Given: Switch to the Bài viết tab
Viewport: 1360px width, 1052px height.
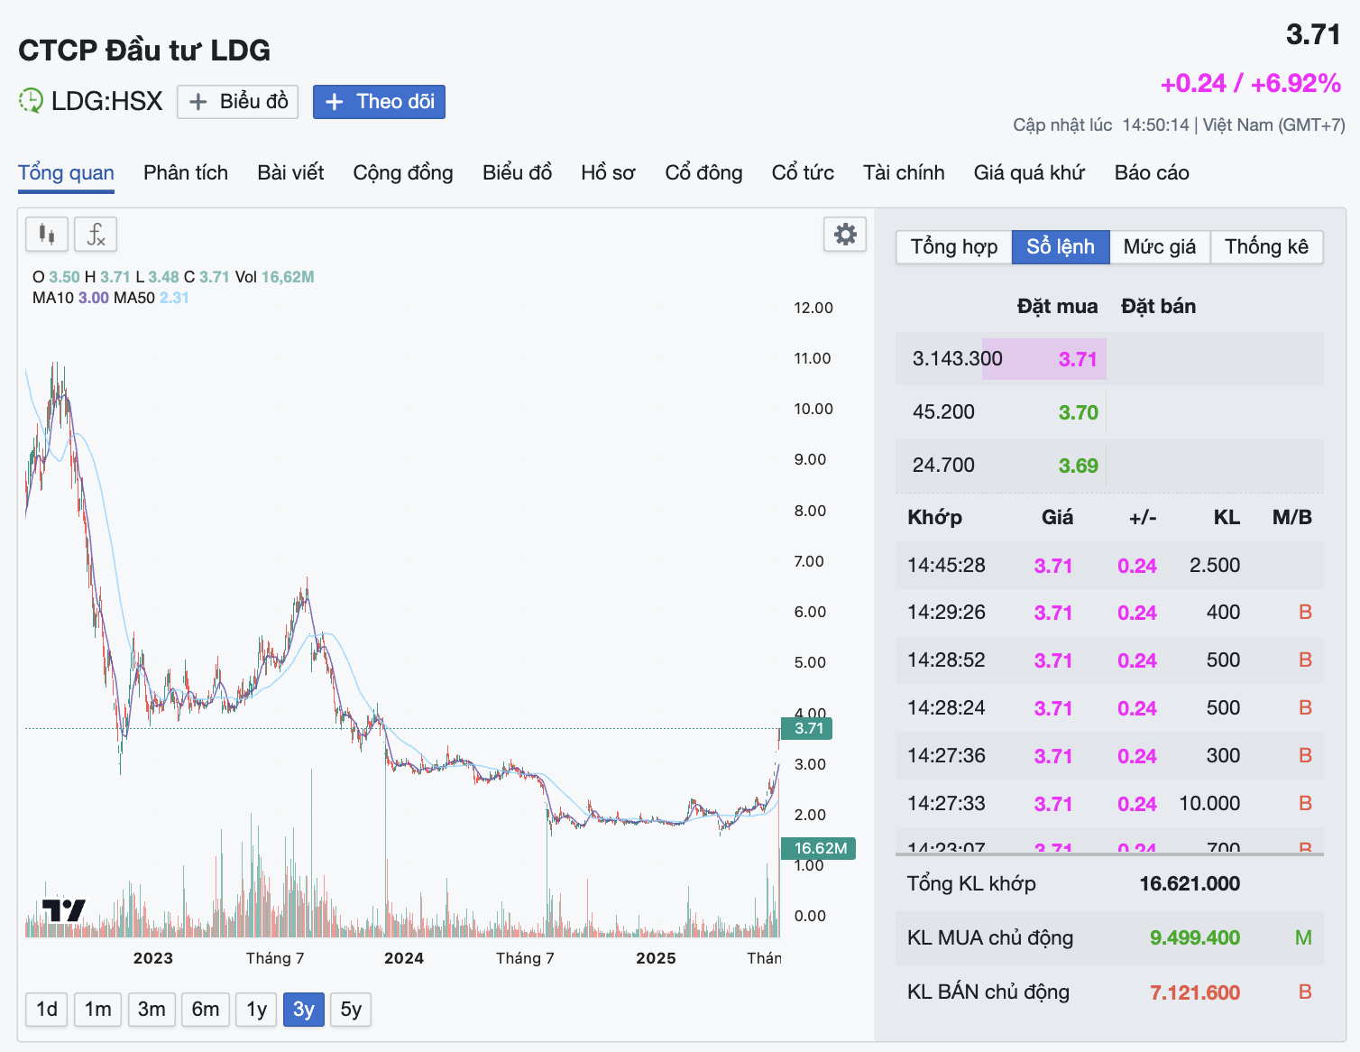Looking at the screenshot, I should click(290, 172).
